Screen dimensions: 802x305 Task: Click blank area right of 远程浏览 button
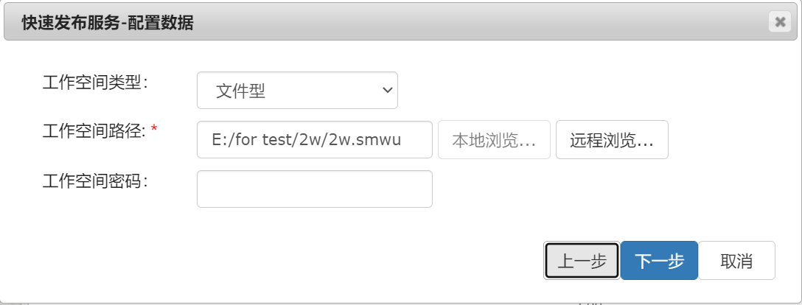coord(731,139)
